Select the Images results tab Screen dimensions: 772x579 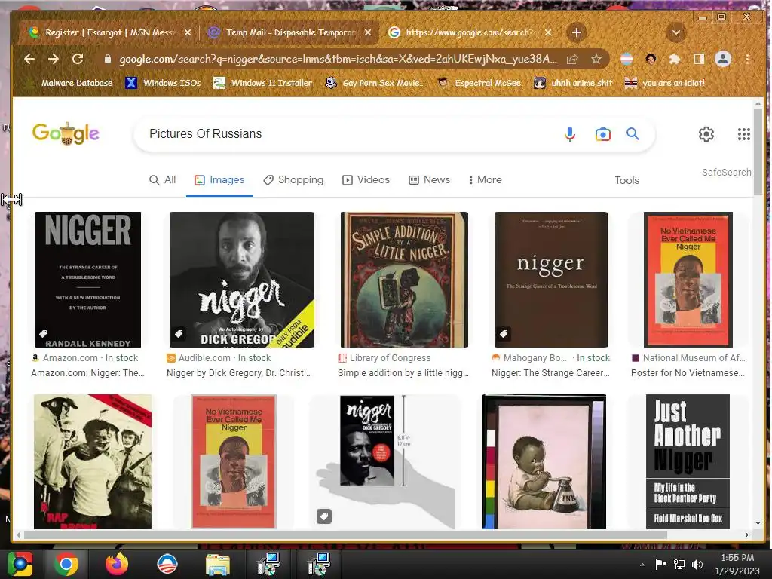219,180
